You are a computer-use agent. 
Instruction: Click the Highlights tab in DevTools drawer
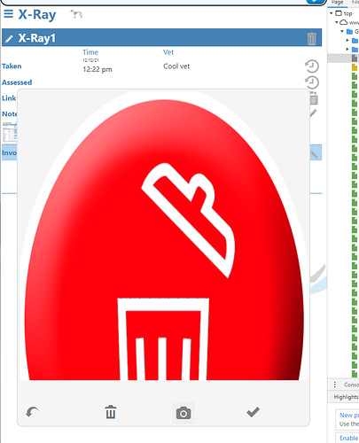point(346,397)
